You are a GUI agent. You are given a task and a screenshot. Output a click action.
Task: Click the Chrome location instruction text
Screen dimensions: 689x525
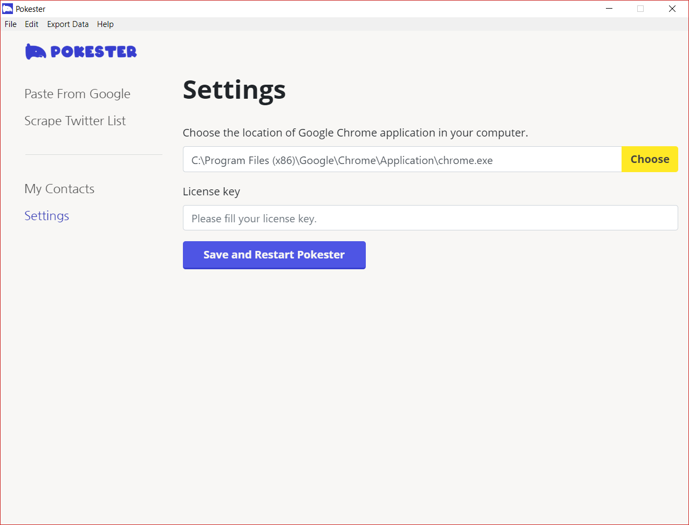(x=355, y=133)
